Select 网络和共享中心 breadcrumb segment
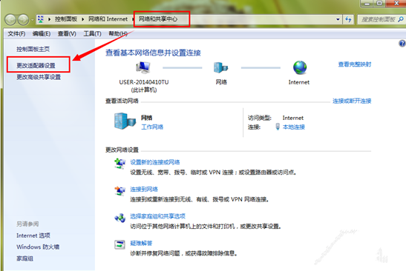 pyautogui.click(x=158, y=19)
